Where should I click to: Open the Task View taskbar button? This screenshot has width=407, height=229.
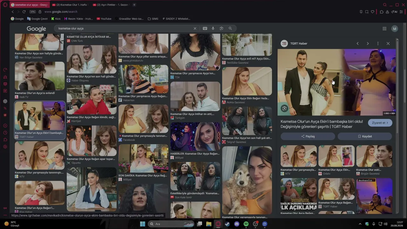tap(200, 224)
